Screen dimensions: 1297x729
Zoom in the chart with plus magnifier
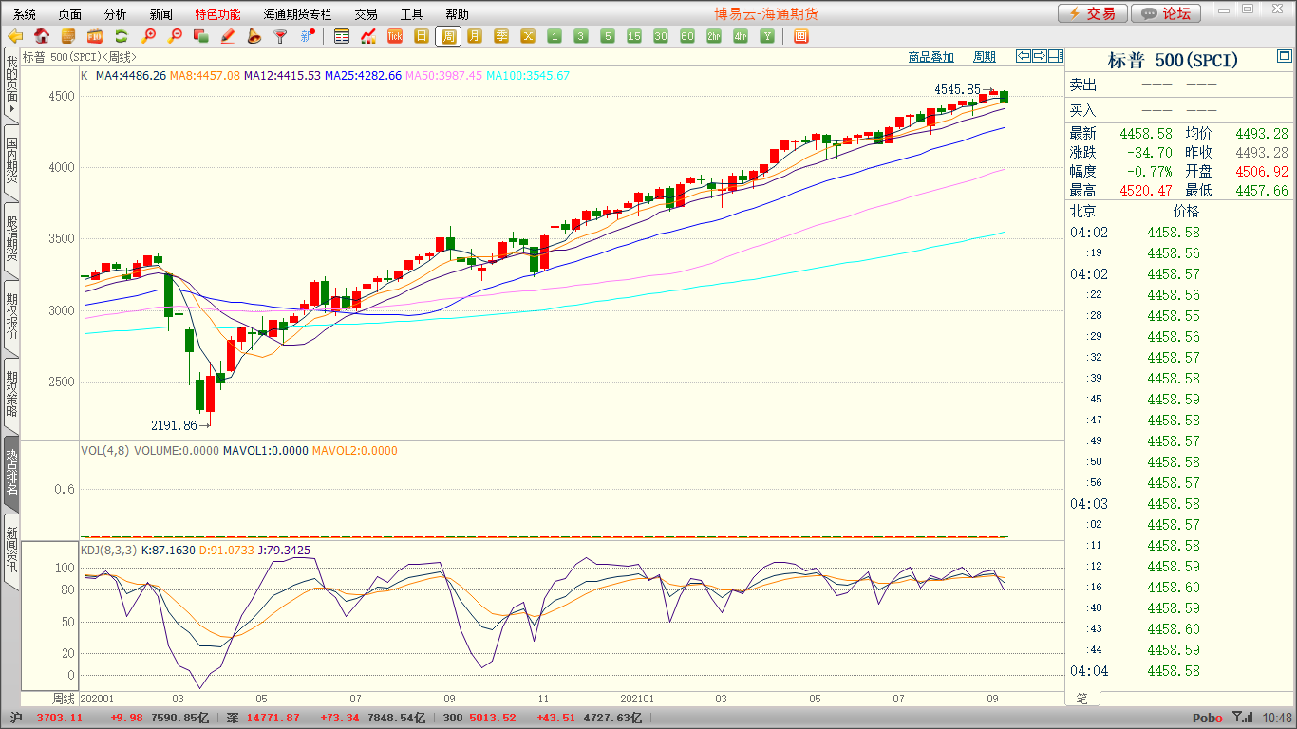[148, 36]
